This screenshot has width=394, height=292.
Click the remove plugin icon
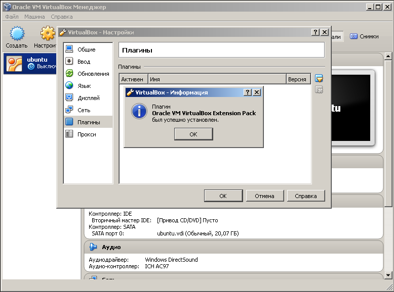click(319, 90)
